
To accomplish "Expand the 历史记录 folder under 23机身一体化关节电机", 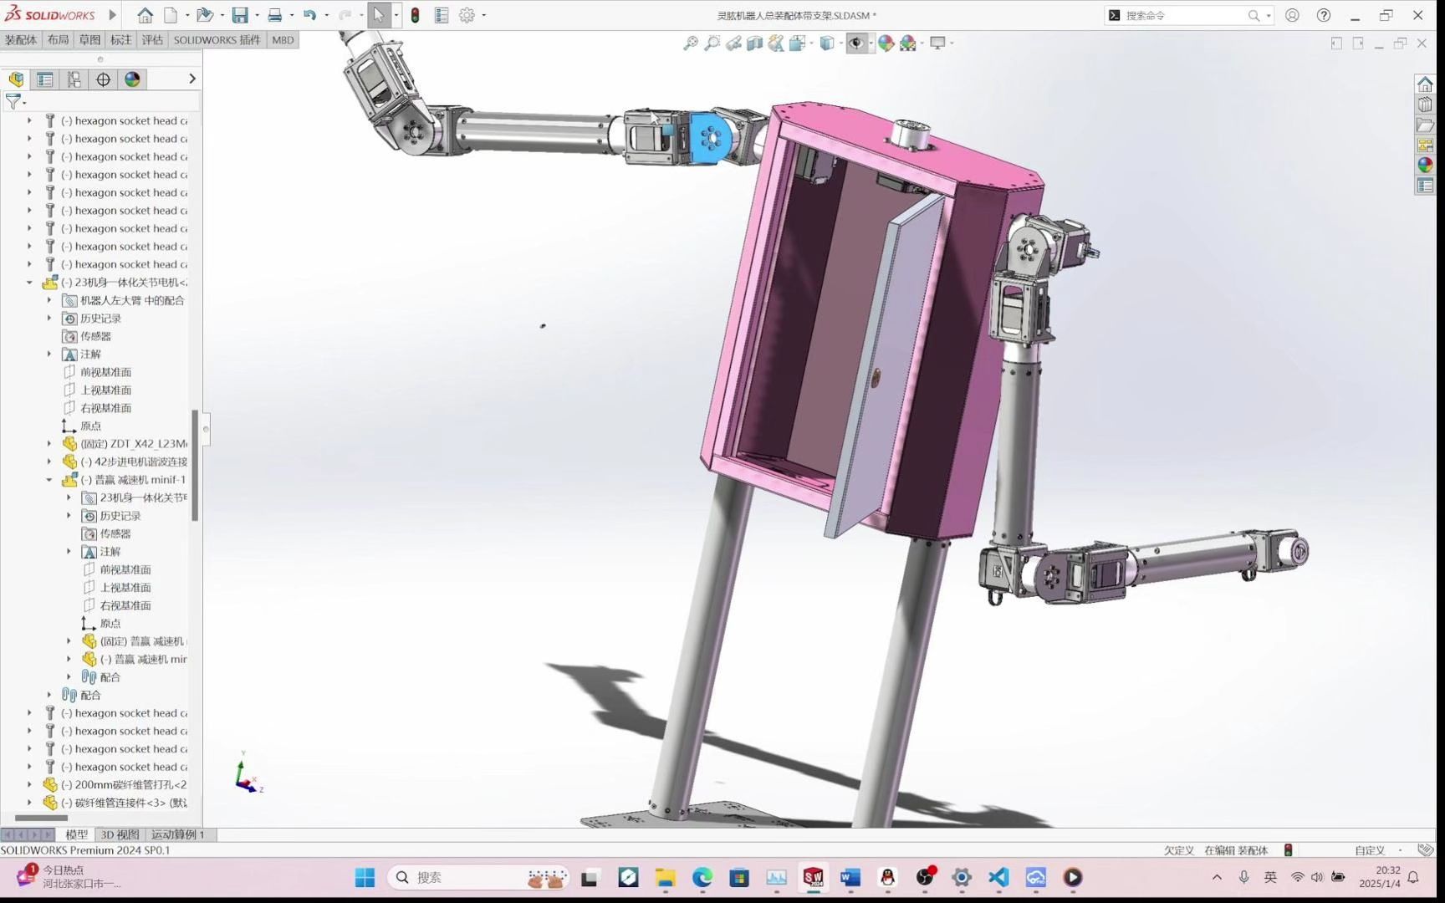I will 49,319.
